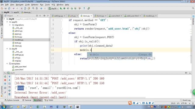The image size is (195, 109).
Task: Toggle pin tab in Run panel
Action: coord(5,92)
